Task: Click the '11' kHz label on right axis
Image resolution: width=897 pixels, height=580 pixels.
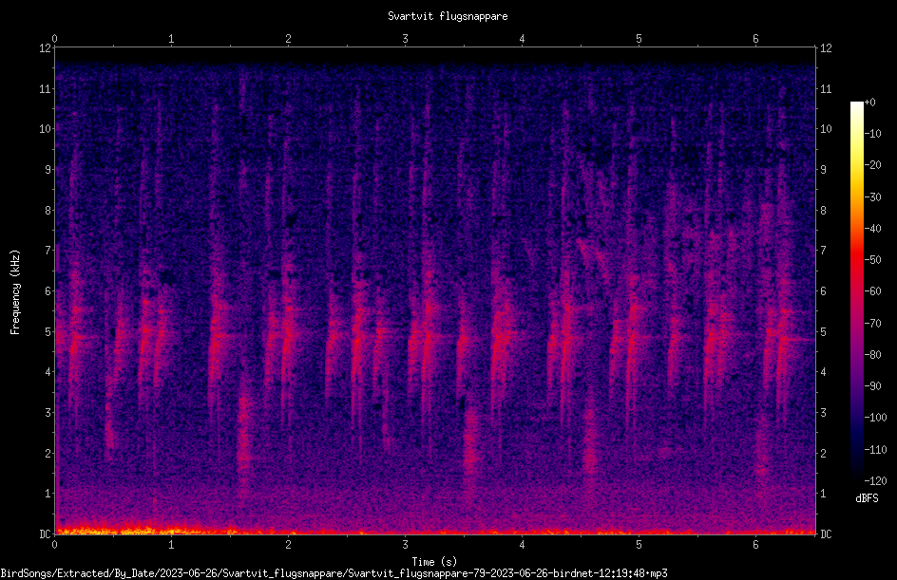Action: (826, 88)
